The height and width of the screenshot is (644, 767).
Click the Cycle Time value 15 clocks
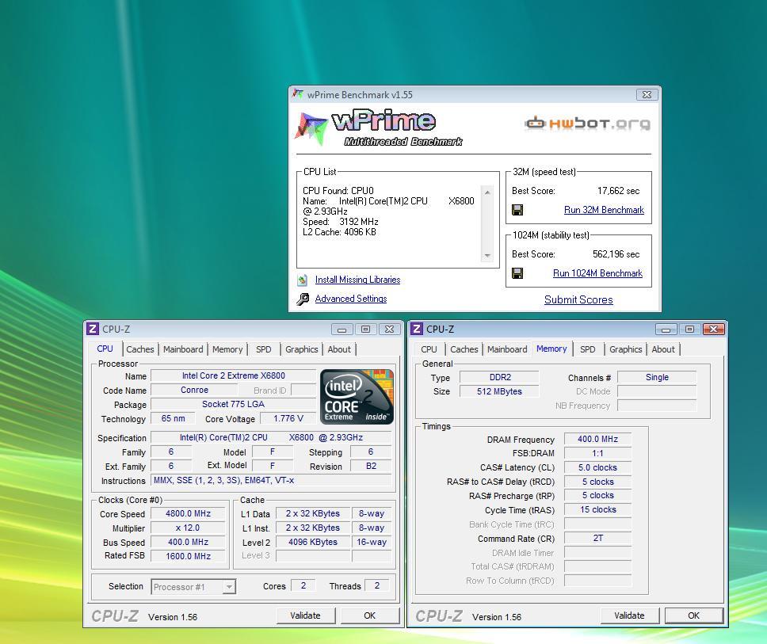point(597,509)
